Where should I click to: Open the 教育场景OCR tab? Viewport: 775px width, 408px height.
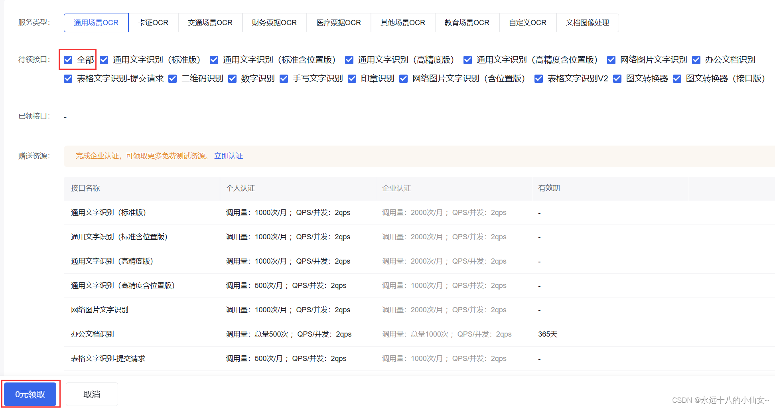click(x=467, y=23)
